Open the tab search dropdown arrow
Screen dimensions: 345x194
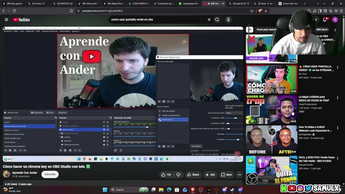click(318, 4)
